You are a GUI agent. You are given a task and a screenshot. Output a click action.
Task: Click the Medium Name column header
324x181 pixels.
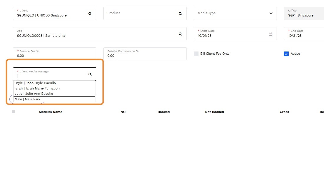(50, 112)
